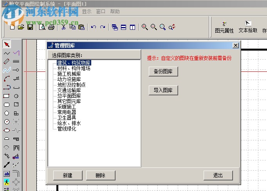Activate the 'ab' text tool
This screenshot has width=267, height=191.
[7, 174]
